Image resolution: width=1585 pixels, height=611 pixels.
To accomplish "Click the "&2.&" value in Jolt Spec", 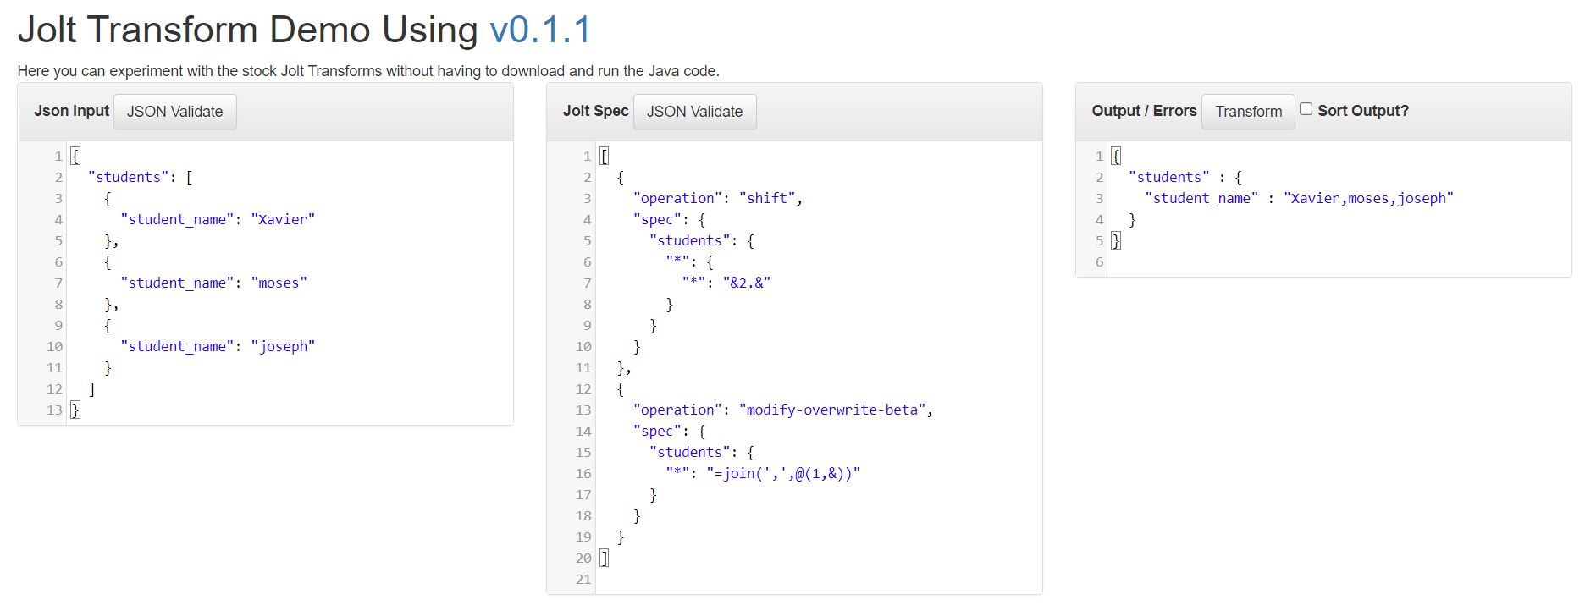I will (747, 283).
